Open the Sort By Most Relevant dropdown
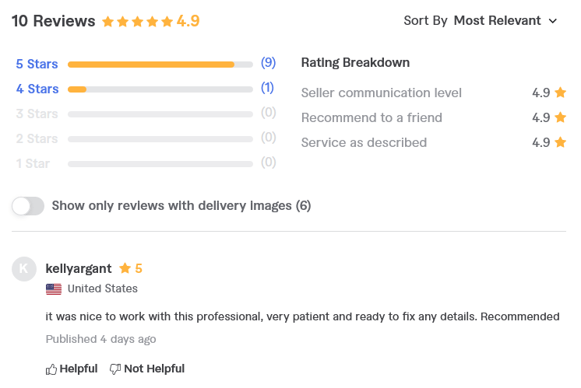The width and height of the screenshot is (581, 388). (481, 21)
